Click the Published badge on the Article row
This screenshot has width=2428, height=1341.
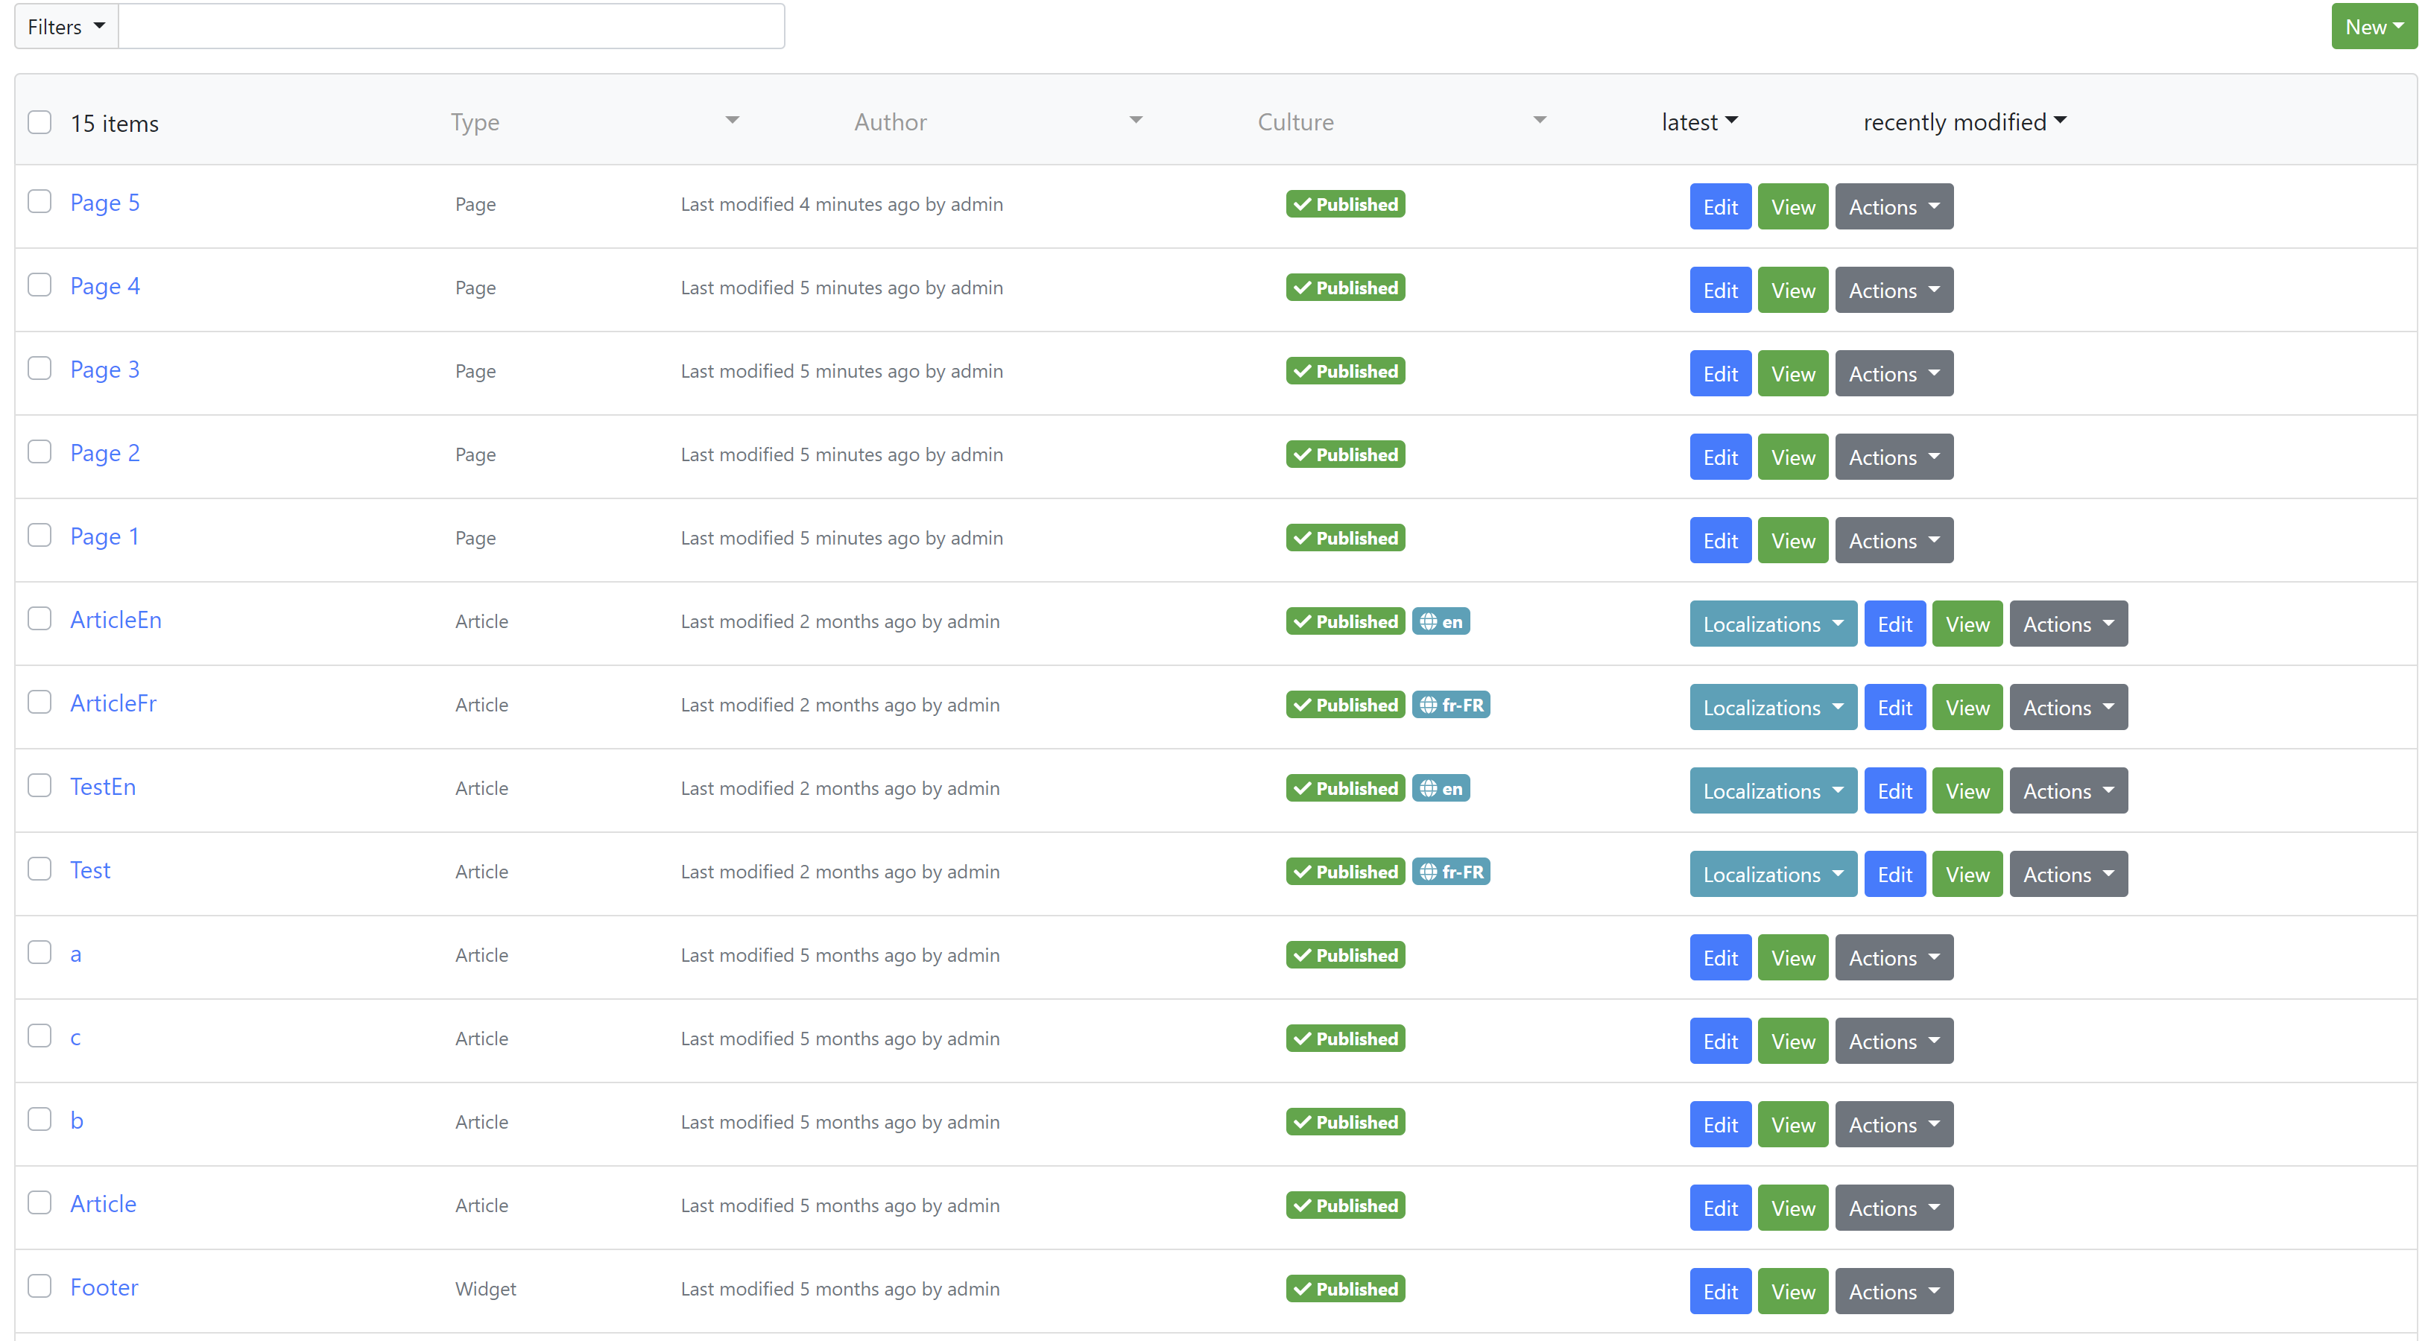point(1345,1205)
